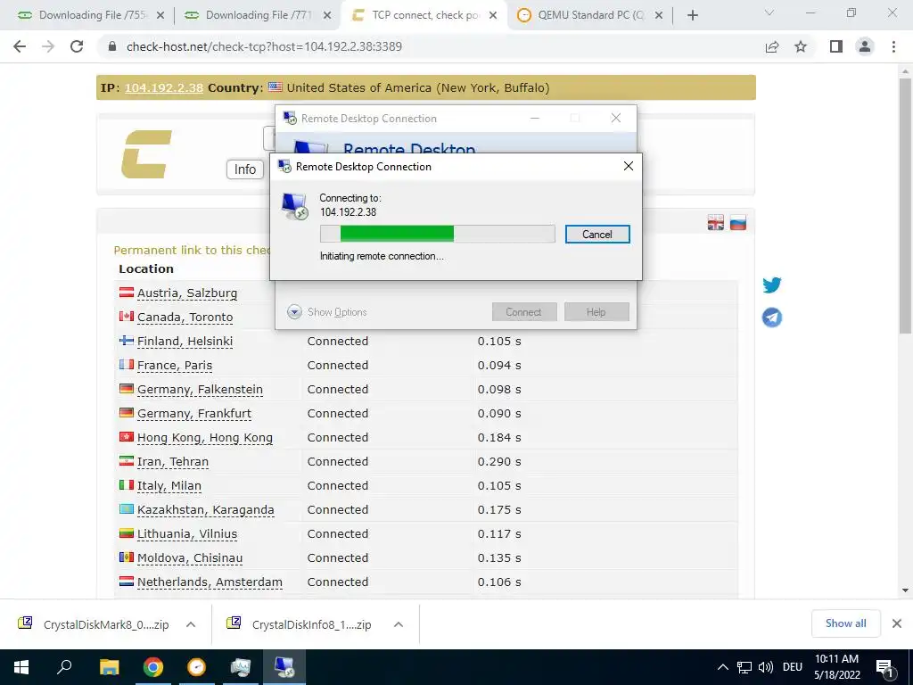Click the Hong Kong, Hong Kong link

pyautogui.click(x=204, y=437)
